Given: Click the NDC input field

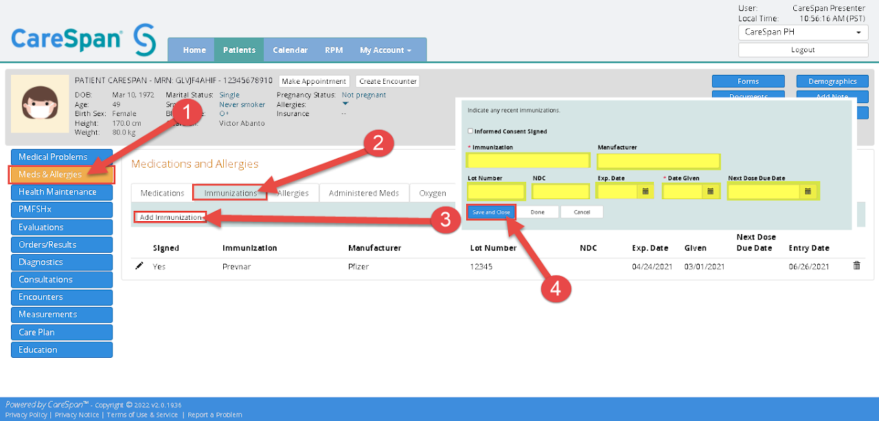Looking at the screenshot, I should pos(561,191).
